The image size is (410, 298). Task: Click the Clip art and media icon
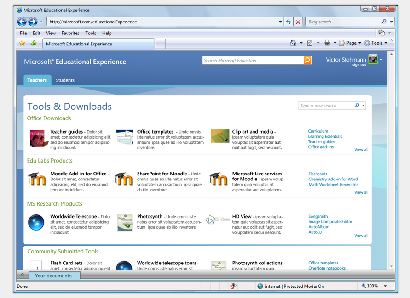[220, 136]
